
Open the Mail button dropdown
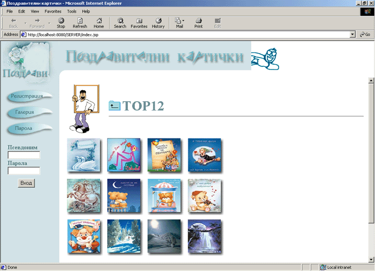[x=184, y=21]
